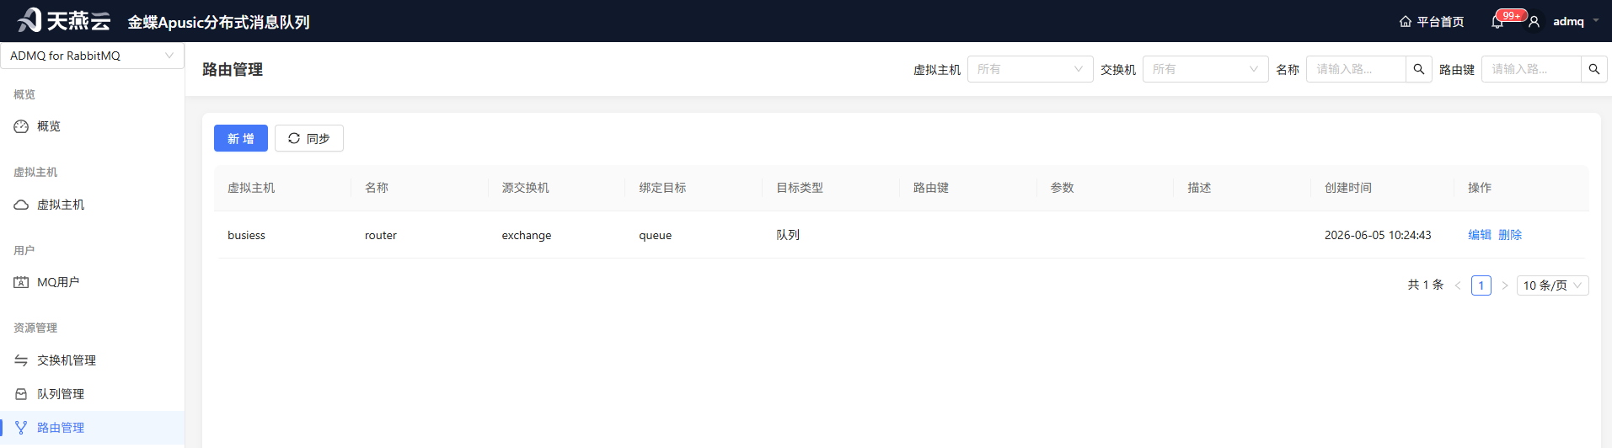Click the 目标类型 column header
This screenshot has width=1612, height=448.
tap(800, 188)
